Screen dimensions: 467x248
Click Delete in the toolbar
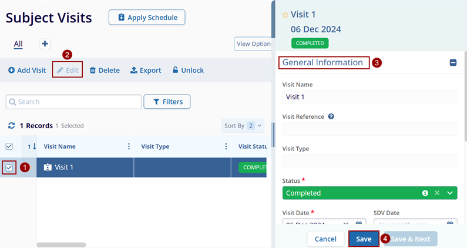pos(104,71)
